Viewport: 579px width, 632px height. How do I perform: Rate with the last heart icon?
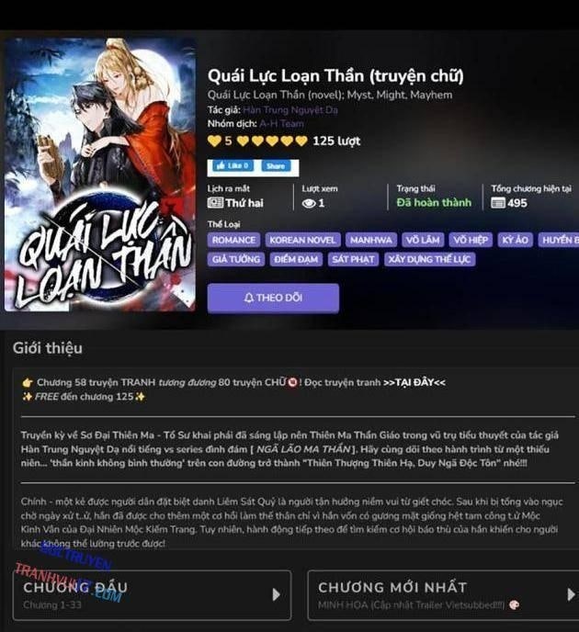click(x=301, y=141)
